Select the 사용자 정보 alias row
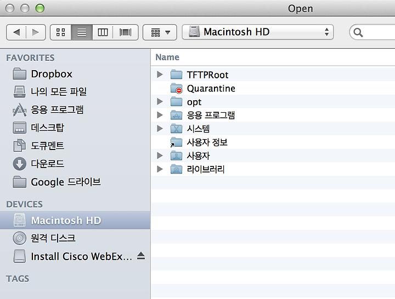Screen dimensions: 395x299 pyautogui.click(x=273, y=142)
